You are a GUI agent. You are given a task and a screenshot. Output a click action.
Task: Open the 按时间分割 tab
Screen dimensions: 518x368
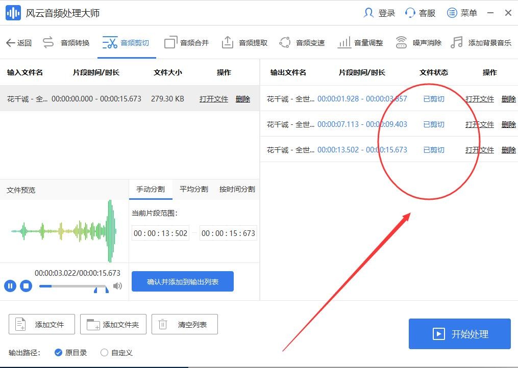[x=237, y=189]
